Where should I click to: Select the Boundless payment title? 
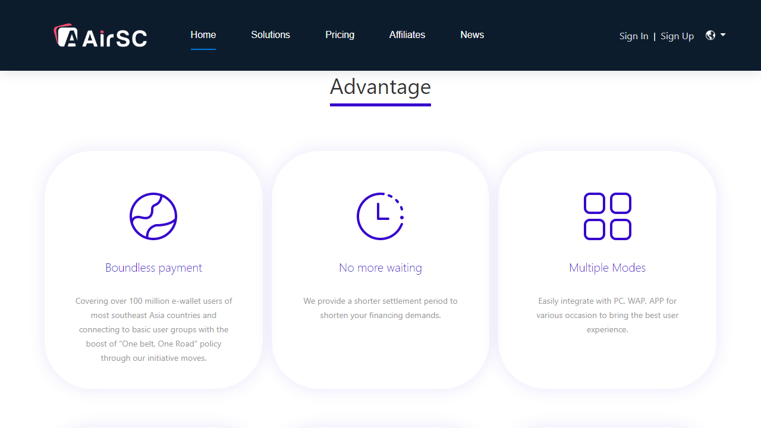click(x=153, y=267)
